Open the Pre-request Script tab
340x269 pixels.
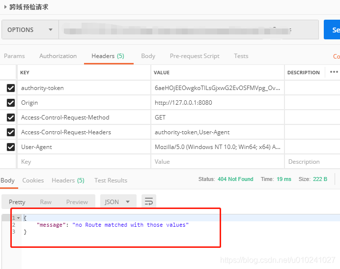coord(195,56)
